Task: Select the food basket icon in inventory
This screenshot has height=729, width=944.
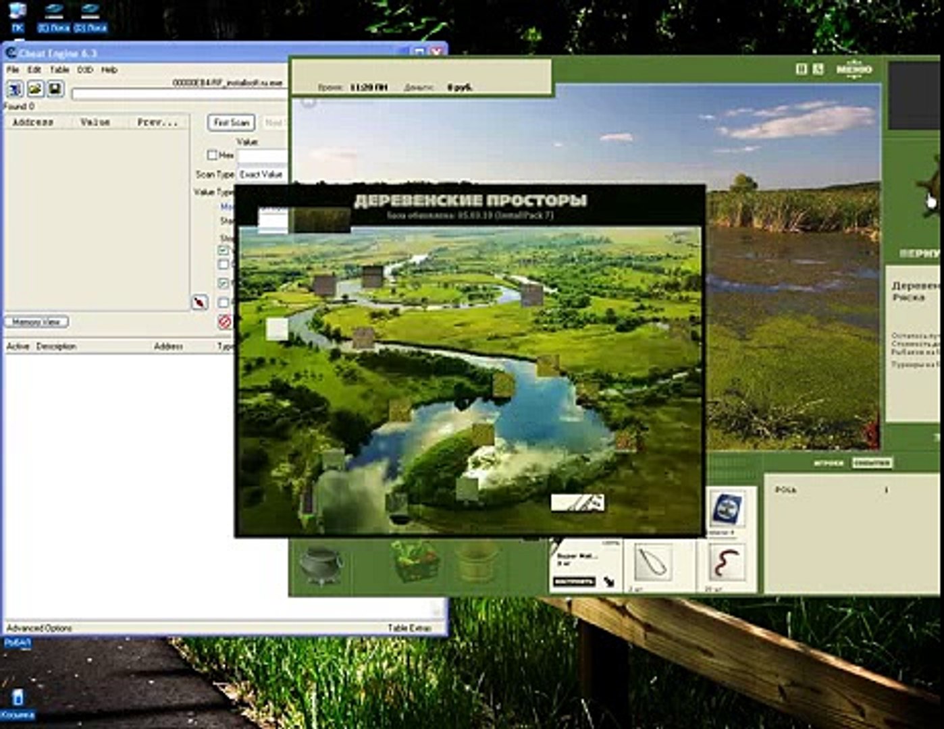Action: [415, 562]
